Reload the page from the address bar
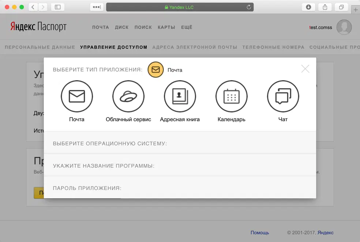Screen dimensions: 360x242 point(249,7)
